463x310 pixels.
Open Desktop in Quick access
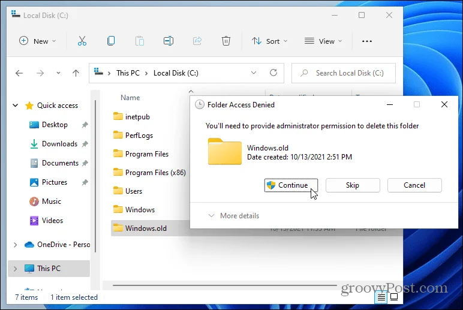[55, 125]
